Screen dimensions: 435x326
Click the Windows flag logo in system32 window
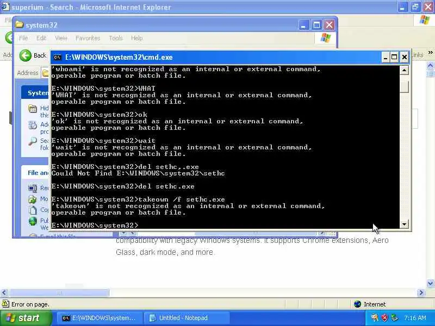tap(325, 38)
